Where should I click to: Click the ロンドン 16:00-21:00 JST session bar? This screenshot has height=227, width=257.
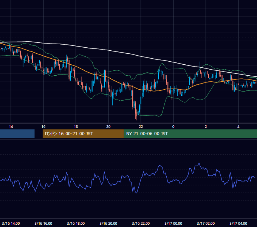click(83, 134)
